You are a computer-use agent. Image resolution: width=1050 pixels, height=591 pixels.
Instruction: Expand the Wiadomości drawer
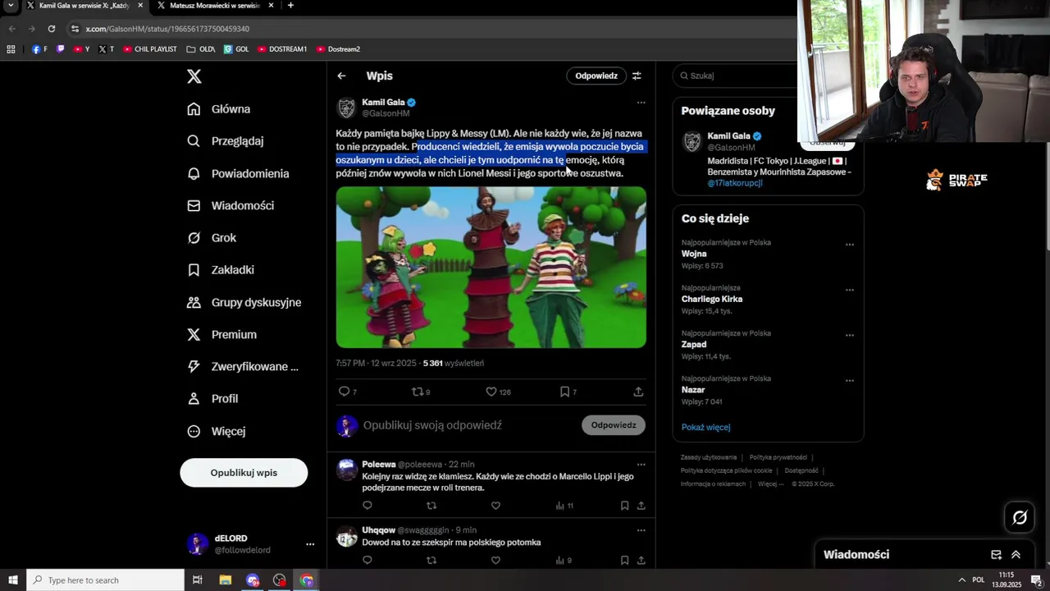[1016, 555]
